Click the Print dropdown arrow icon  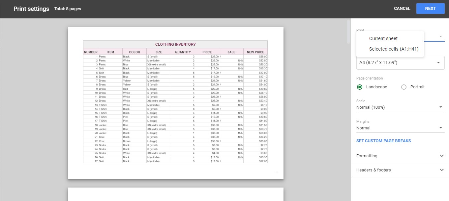tap(441, 36)
